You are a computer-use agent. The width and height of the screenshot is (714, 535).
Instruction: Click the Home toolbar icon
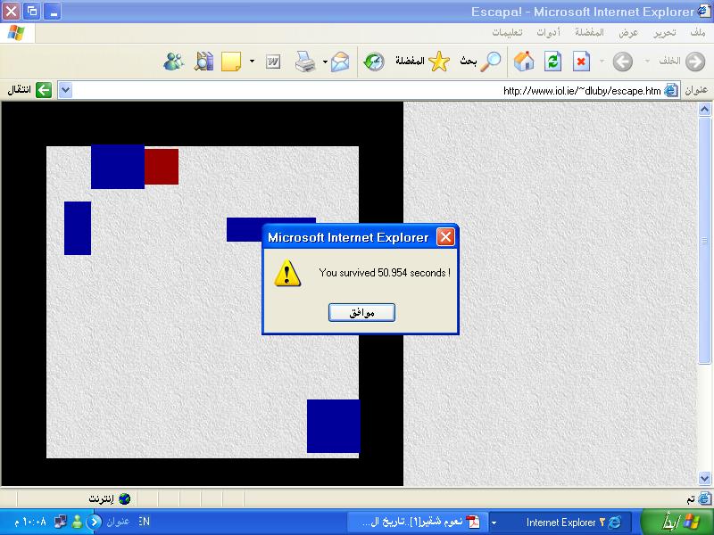[x=524, y=62]
